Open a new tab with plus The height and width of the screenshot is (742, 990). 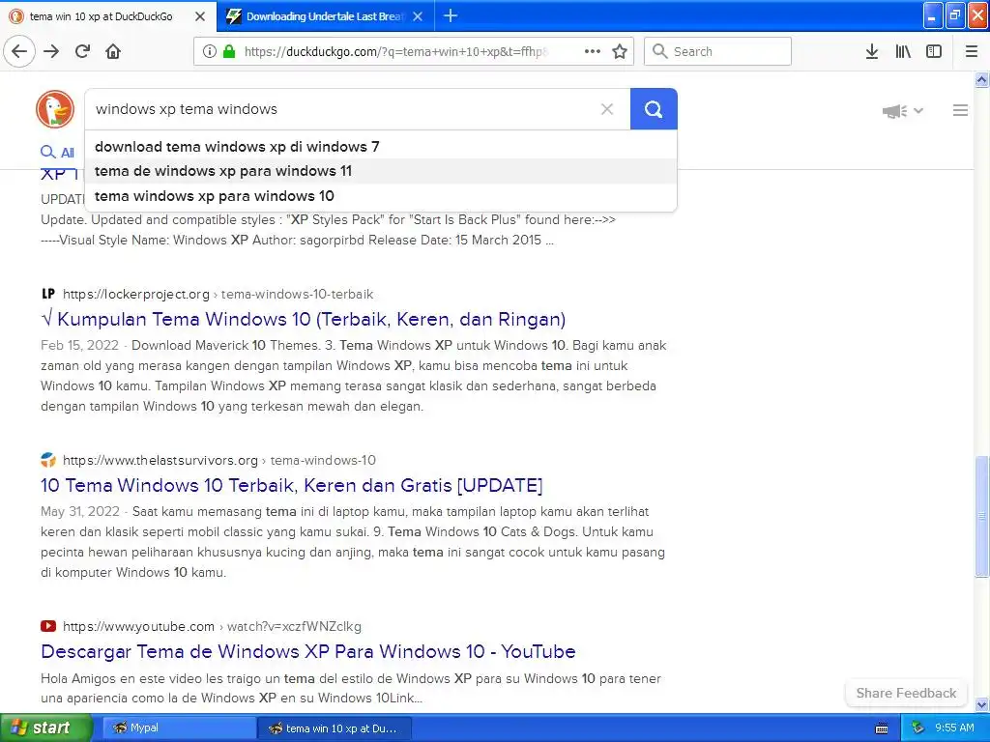451,15
